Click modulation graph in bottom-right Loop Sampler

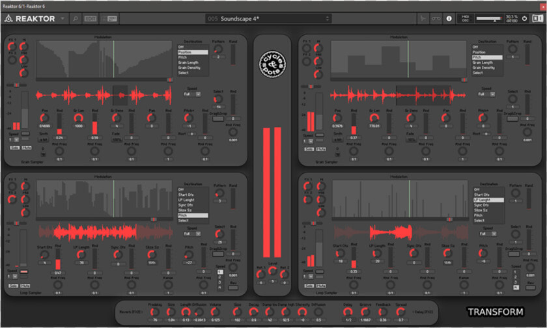(x=400, y=199)
